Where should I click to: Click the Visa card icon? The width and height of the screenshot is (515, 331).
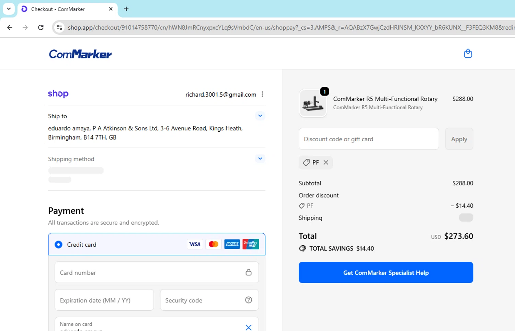coord(195,244)
